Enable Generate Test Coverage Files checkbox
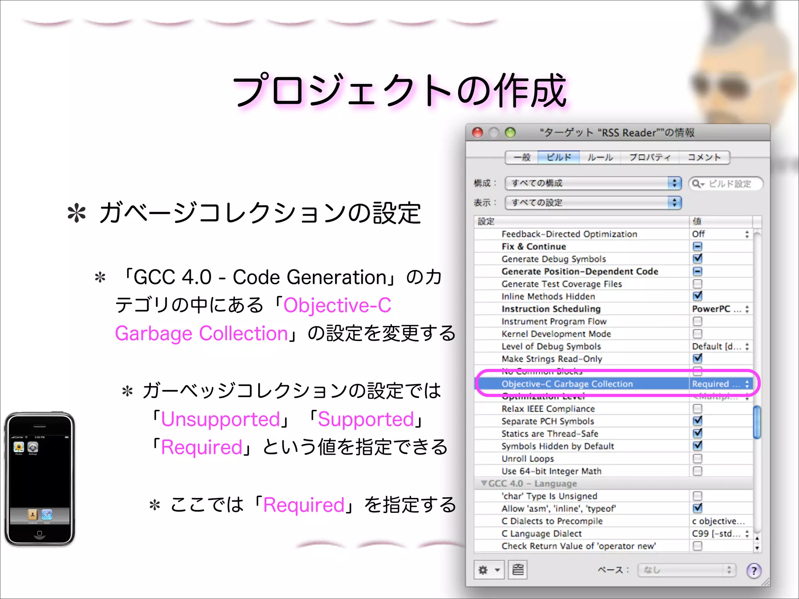Image resolution: width=799 pixels, height=599 pixels. click(698, 284)
